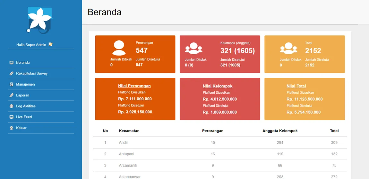Select Log Aktifitas in the sidebar
369x179 pixels.
click(x=26, y=106)
